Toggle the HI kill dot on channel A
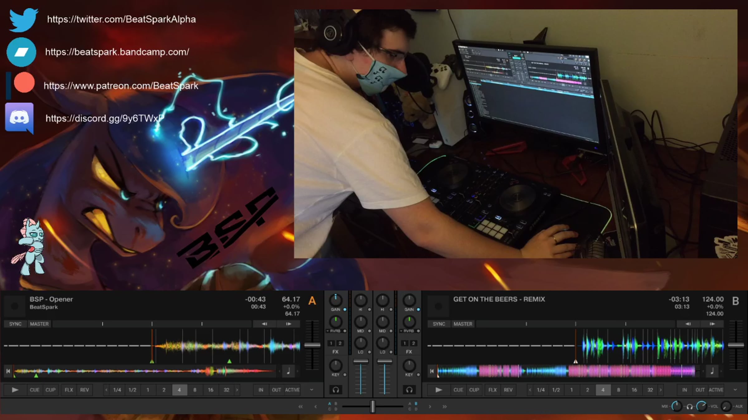 point(369,310)
